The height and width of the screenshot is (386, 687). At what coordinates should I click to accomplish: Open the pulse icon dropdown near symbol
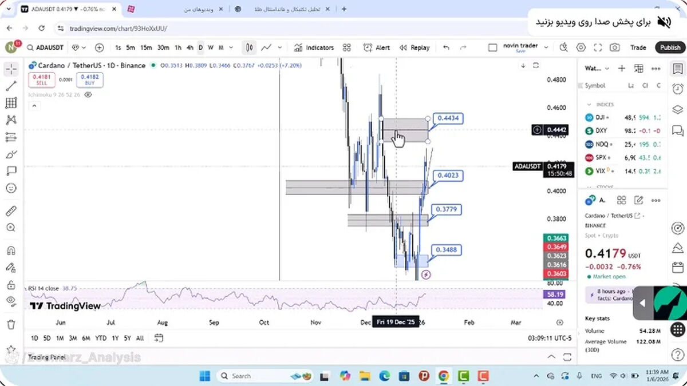click(79, 47)
